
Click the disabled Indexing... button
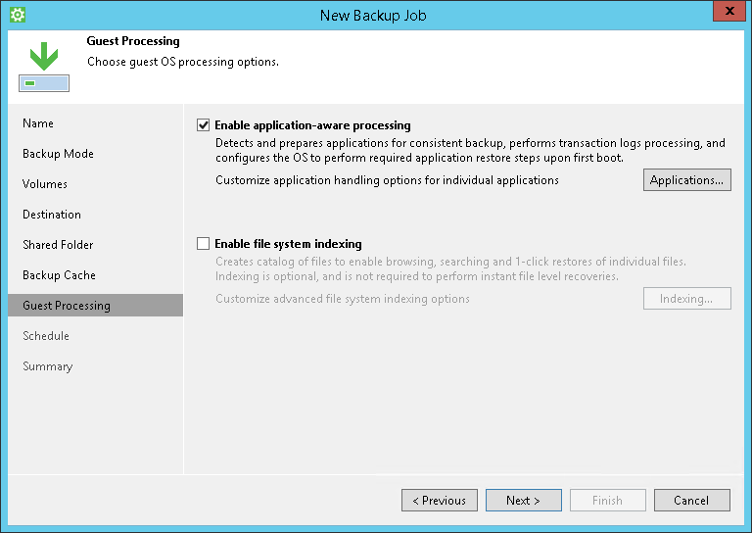tap(686, 299)
